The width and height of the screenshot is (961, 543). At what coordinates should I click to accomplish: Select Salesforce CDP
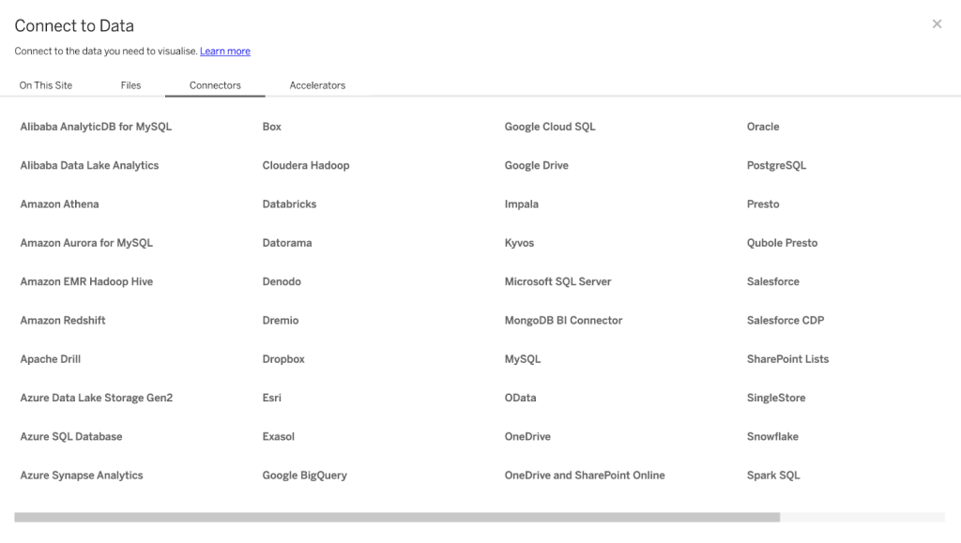[x=786, y=320]
